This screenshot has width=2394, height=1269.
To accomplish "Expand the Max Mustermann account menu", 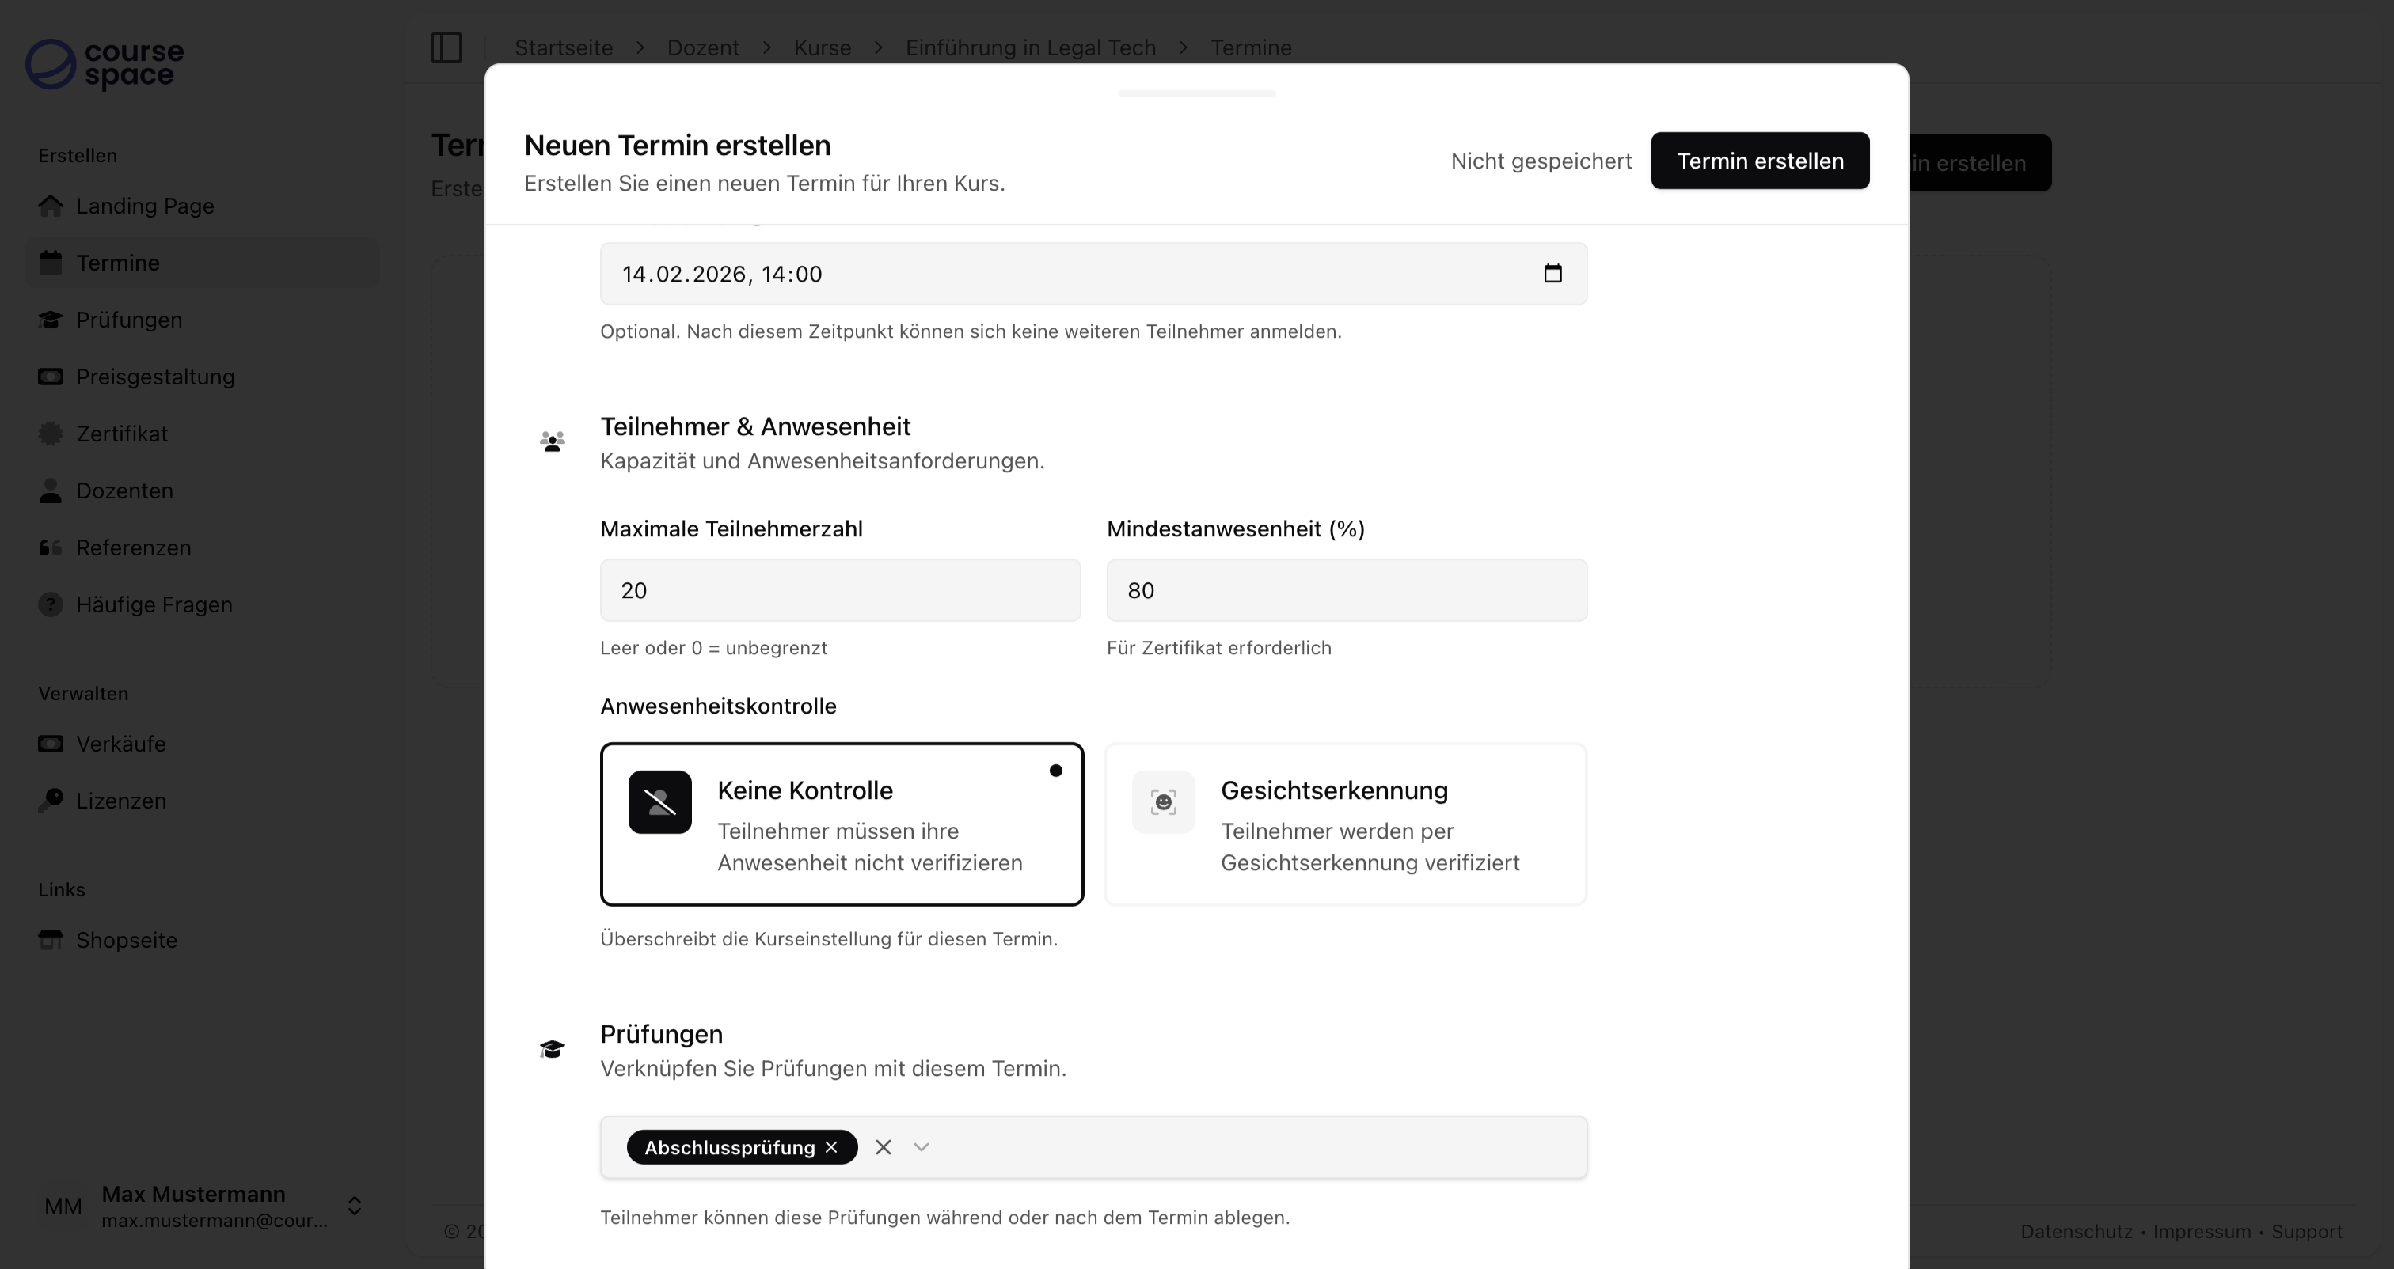I will (354, 1206).
